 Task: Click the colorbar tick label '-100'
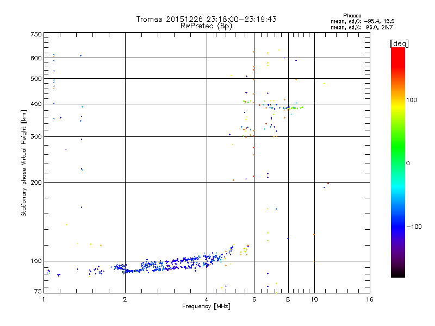tap(414, 227)
